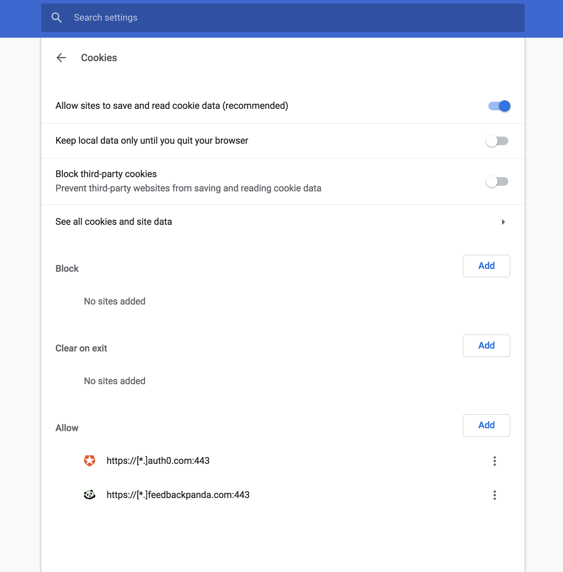Click the Cookies page title
The width and height of the screenshot is (563, 572).
pos(99,58)
